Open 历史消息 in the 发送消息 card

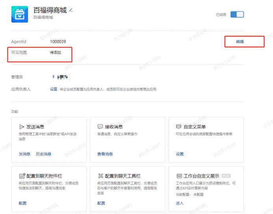[43, 154]
